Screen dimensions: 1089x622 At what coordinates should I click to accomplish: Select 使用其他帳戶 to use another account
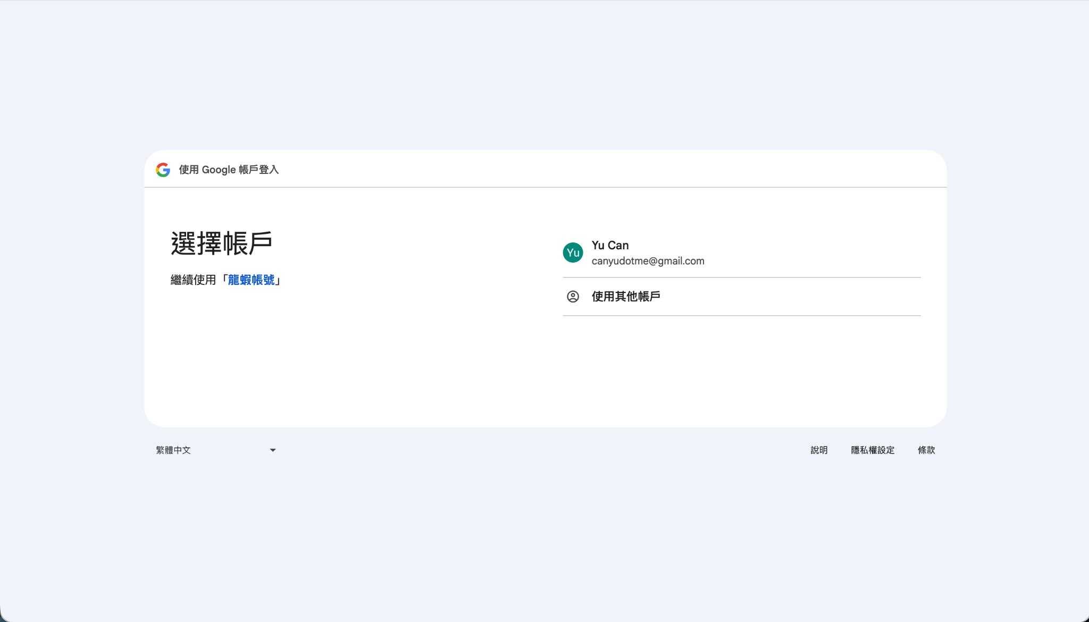[x=626, y=297]
